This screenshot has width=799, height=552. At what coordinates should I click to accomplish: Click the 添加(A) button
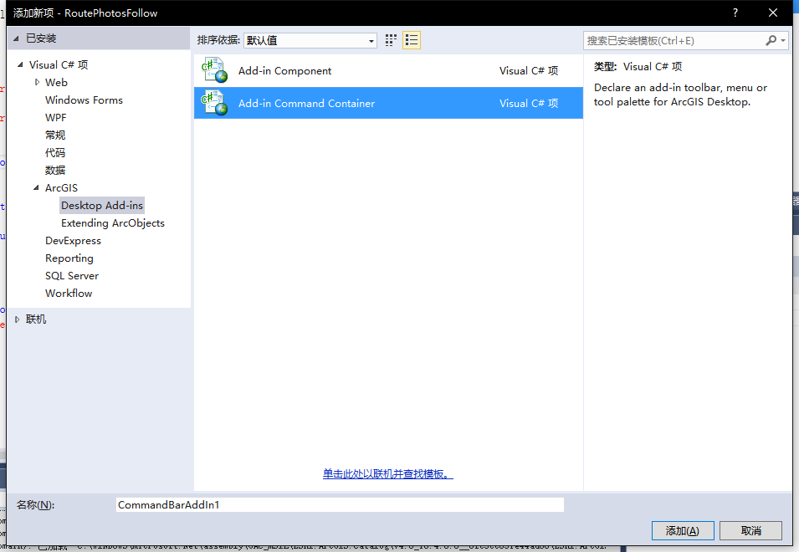(683, 530)
